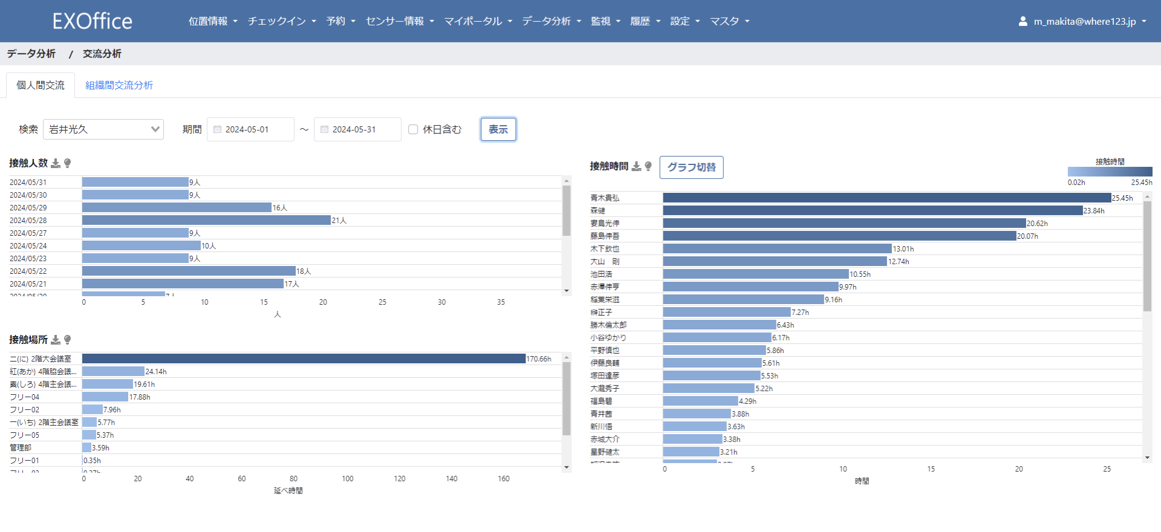Click the 接触時間 scrollbar down arrow

click(1147, 458)
